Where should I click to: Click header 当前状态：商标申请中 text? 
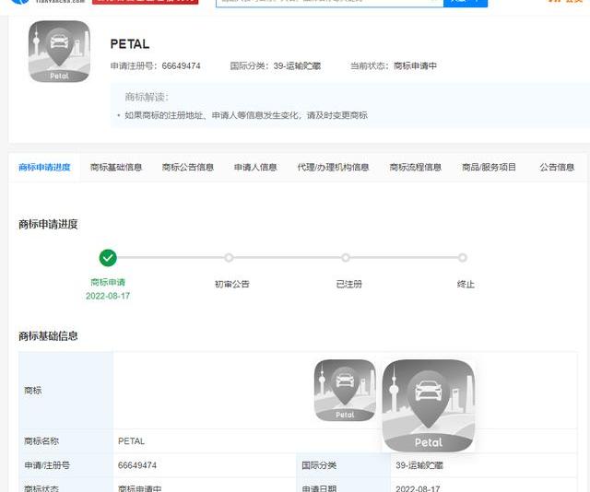pyautogui.click(x=394, y=66)
